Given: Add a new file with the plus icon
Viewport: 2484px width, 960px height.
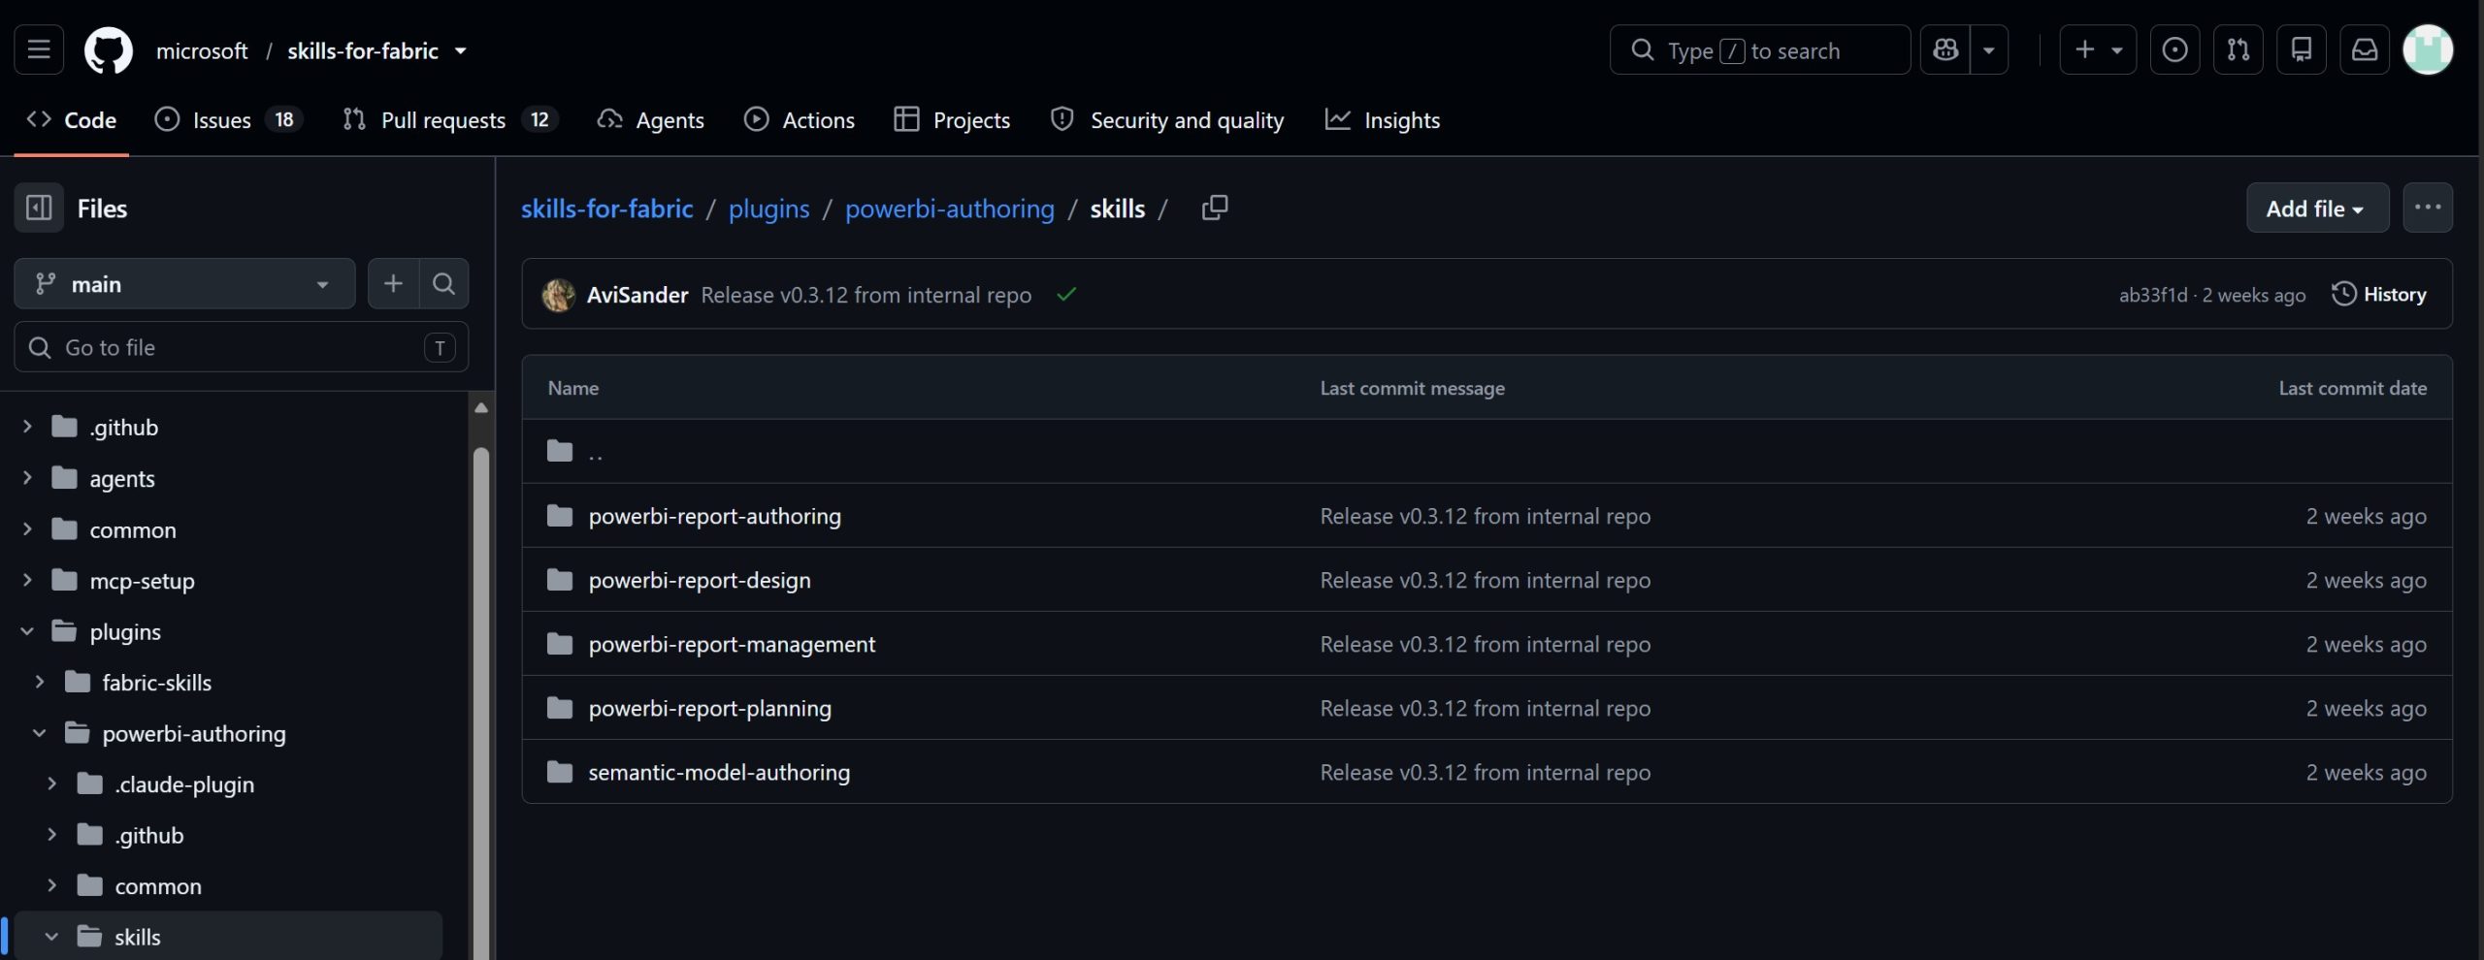Looking at the screenshot, I should (393, 283).
